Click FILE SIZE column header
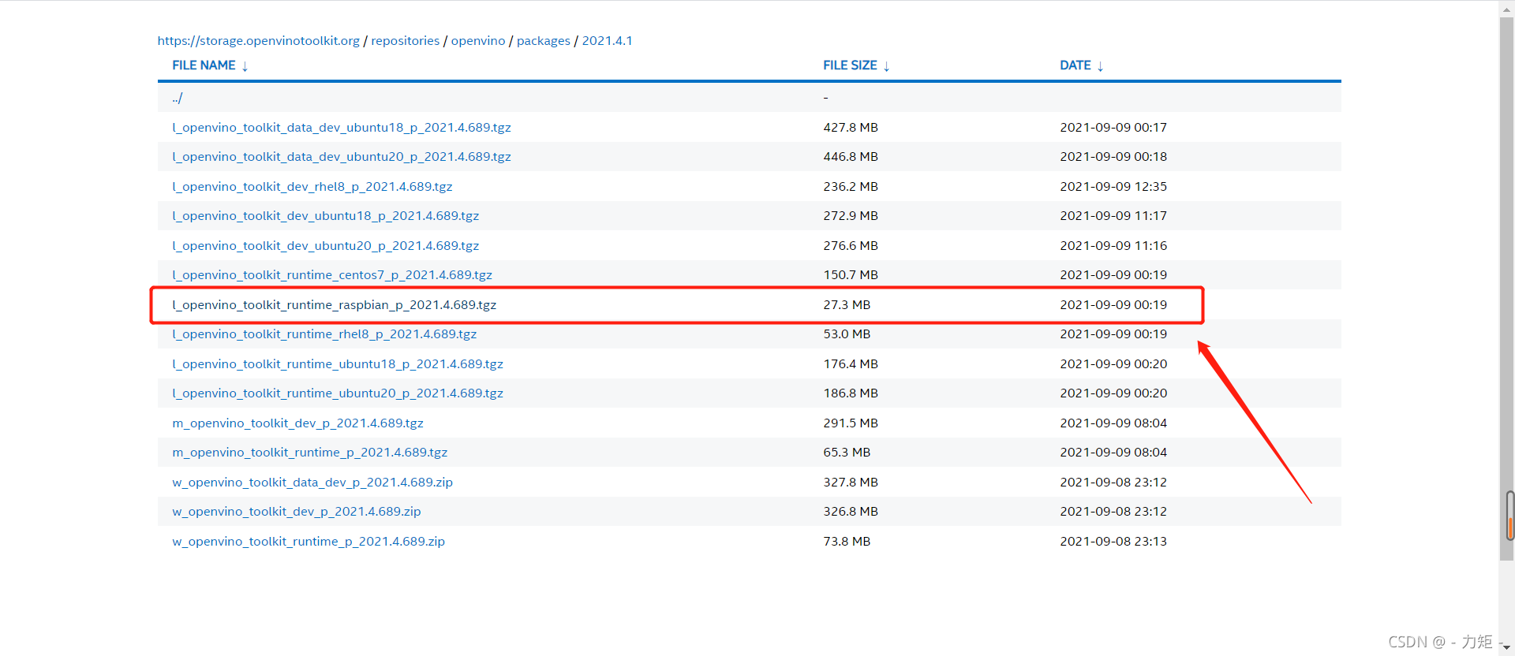 850,65
